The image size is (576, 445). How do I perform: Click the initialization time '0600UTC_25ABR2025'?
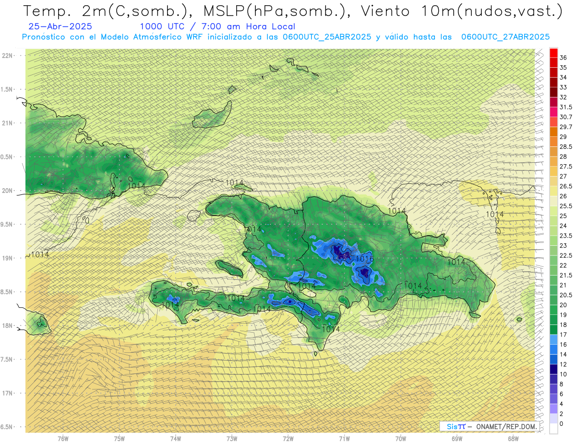pyautogui.click(x=327, y=37)
